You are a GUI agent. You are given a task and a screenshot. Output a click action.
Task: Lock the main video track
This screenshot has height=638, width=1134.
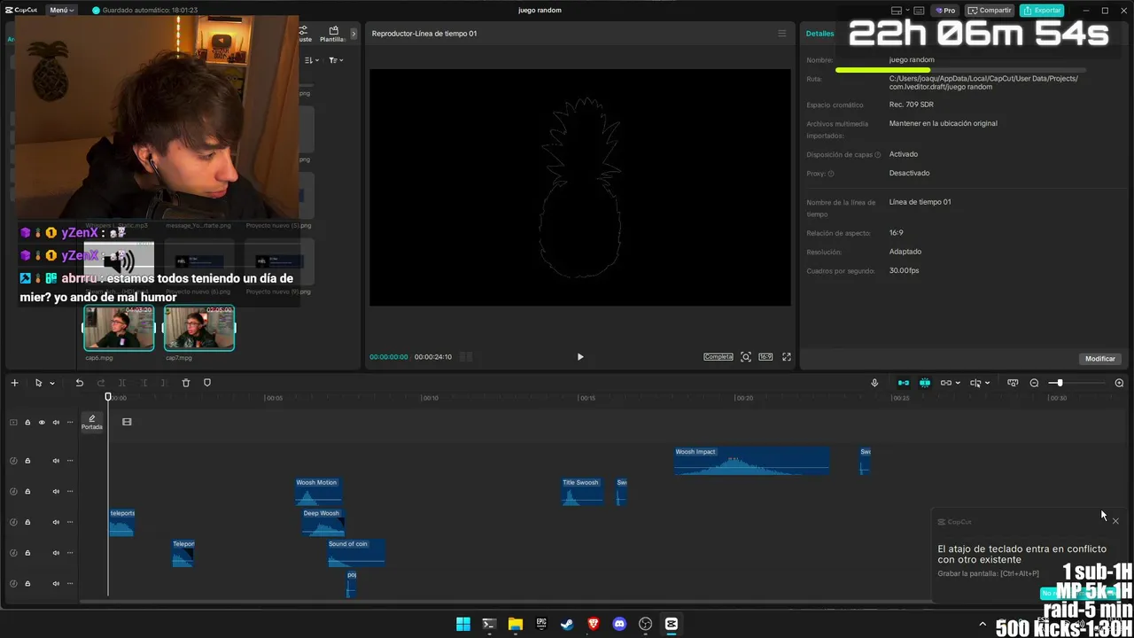coord(27,423)
